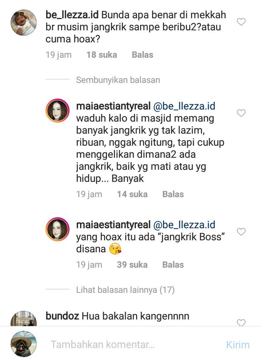
Task: Open @be_llezza.id mention in first reply
Action: click(184, 106)
